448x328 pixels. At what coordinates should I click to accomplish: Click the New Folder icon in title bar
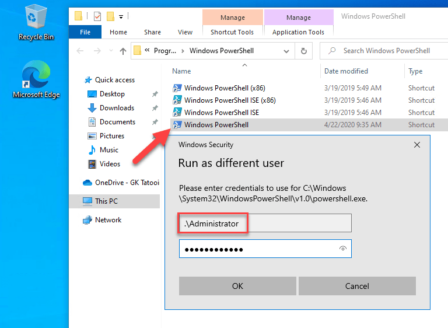[111, 16]
